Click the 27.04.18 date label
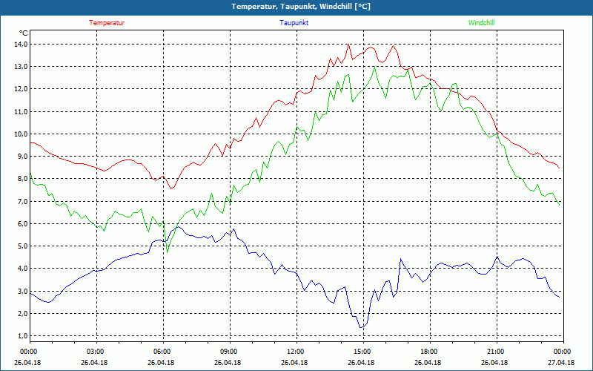Screen dimensions: 593x371 click(561, 363)
